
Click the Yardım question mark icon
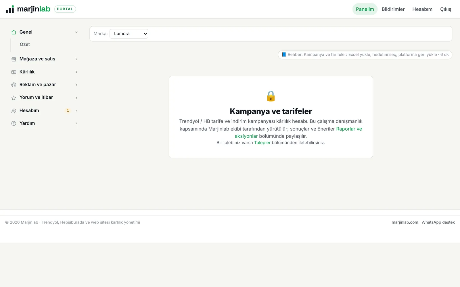14,123
